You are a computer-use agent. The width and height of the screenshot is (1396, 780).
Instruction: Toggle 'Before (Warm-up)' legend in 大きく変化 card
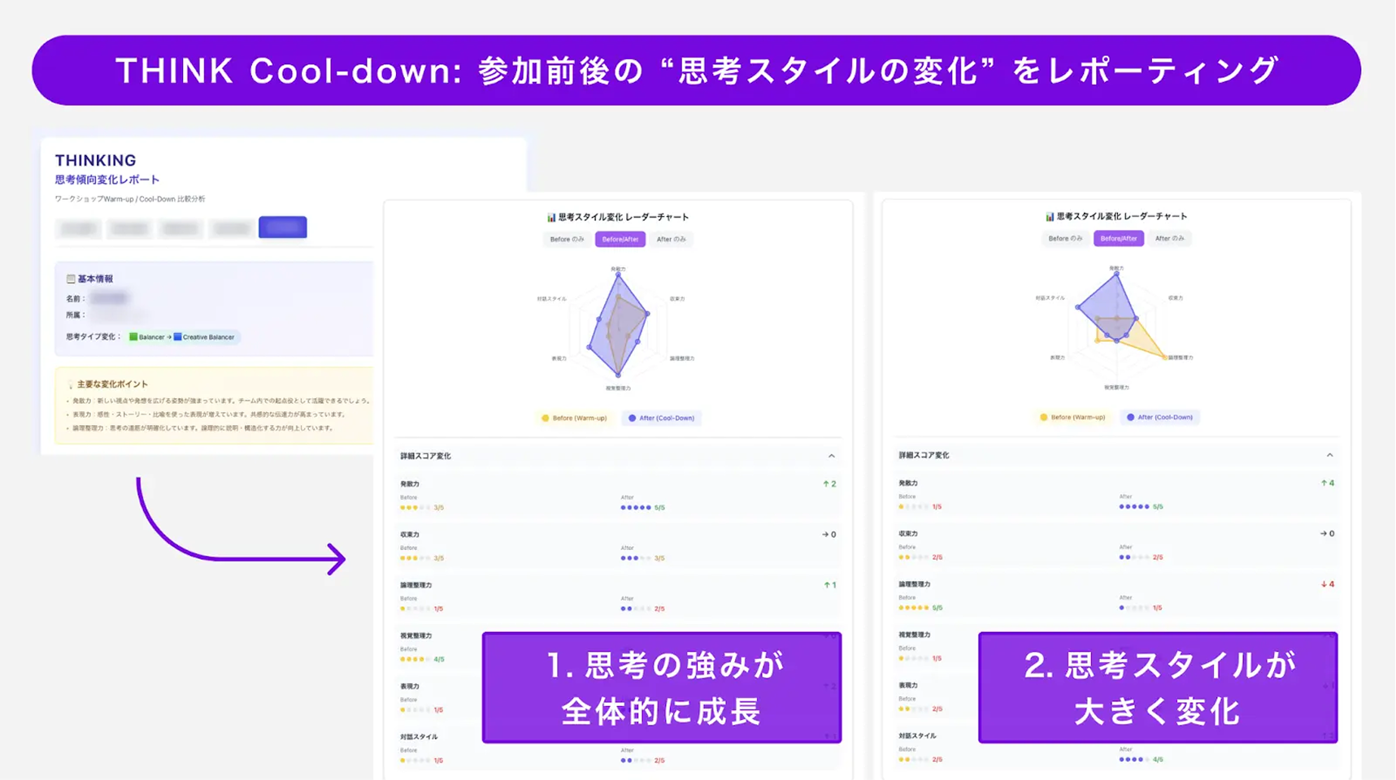[1072, 418]
